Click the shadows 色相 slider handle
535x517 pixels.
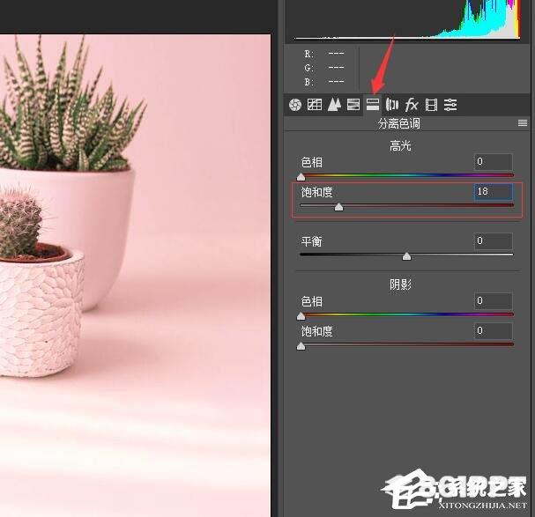[301, 316]
